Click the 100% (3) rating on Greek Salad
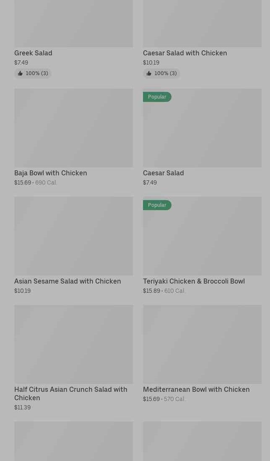This screenshot has width=270, height=461. (37, 73)
